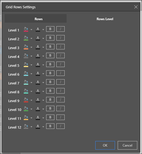
Task: Toggle italic for Level 4 rows
Action: click(x=61, y=55)
